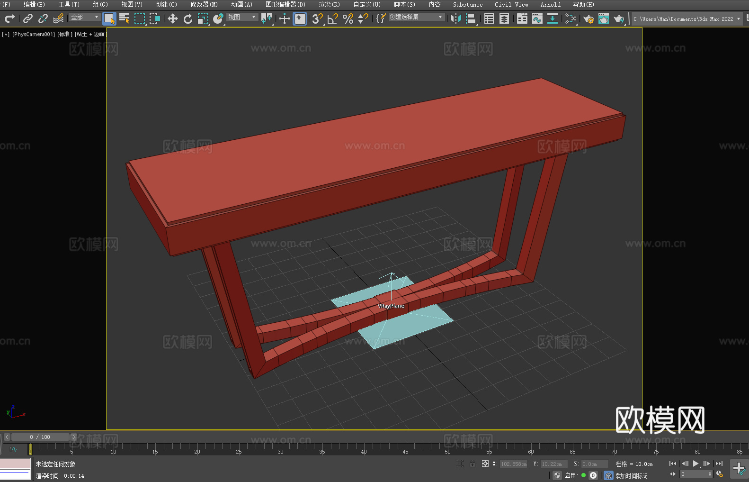
Task: Click X coordinate input field
Action: pos(514,464)
